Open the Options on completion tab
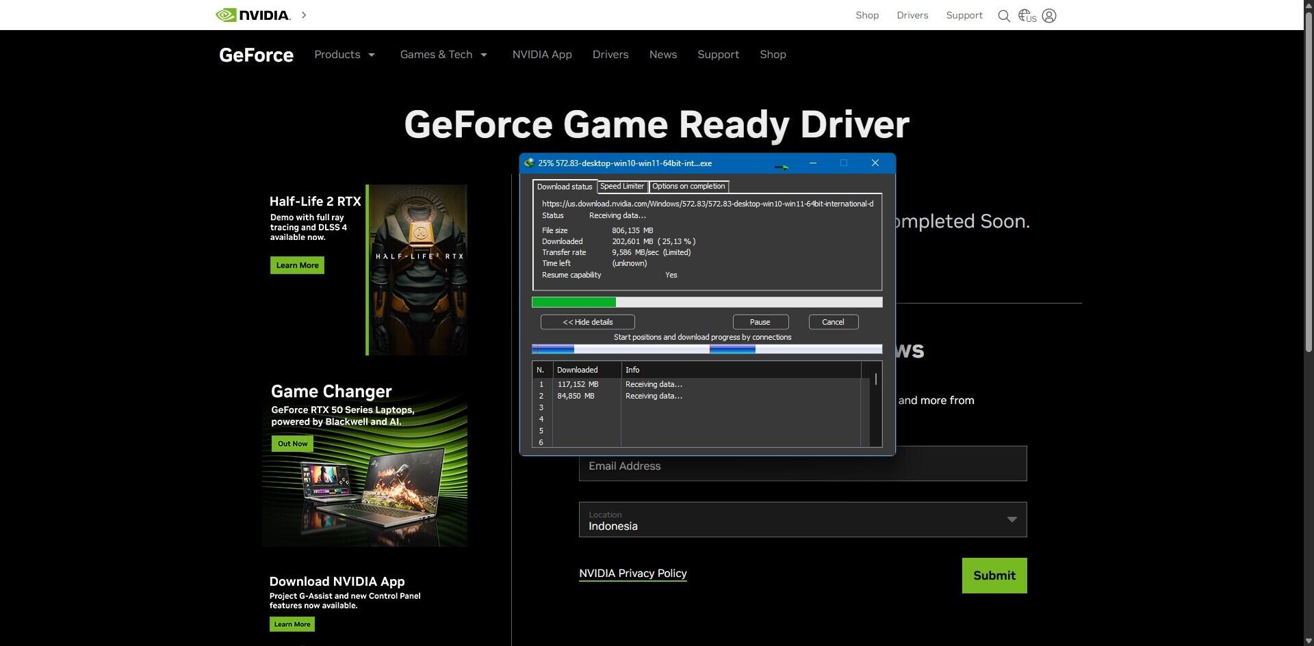The height and width of the screenshot is (646, 1314). pos(688,187)
